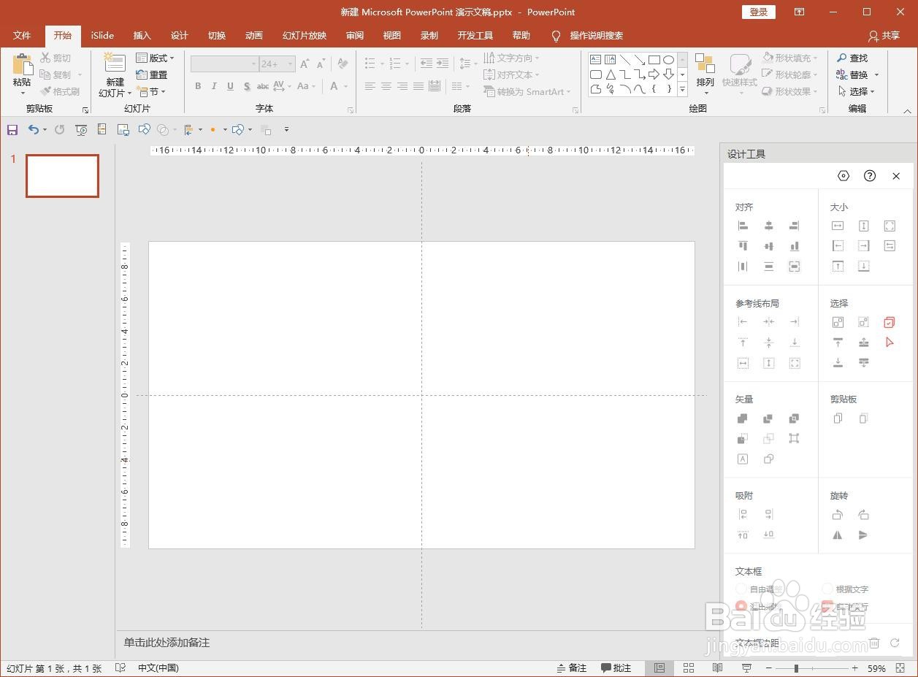Image resolution: width=918 pixels, height=677 pixels.
Task: Click the text box 'A' icon under 矢量
Action: (x=743, y=459)
